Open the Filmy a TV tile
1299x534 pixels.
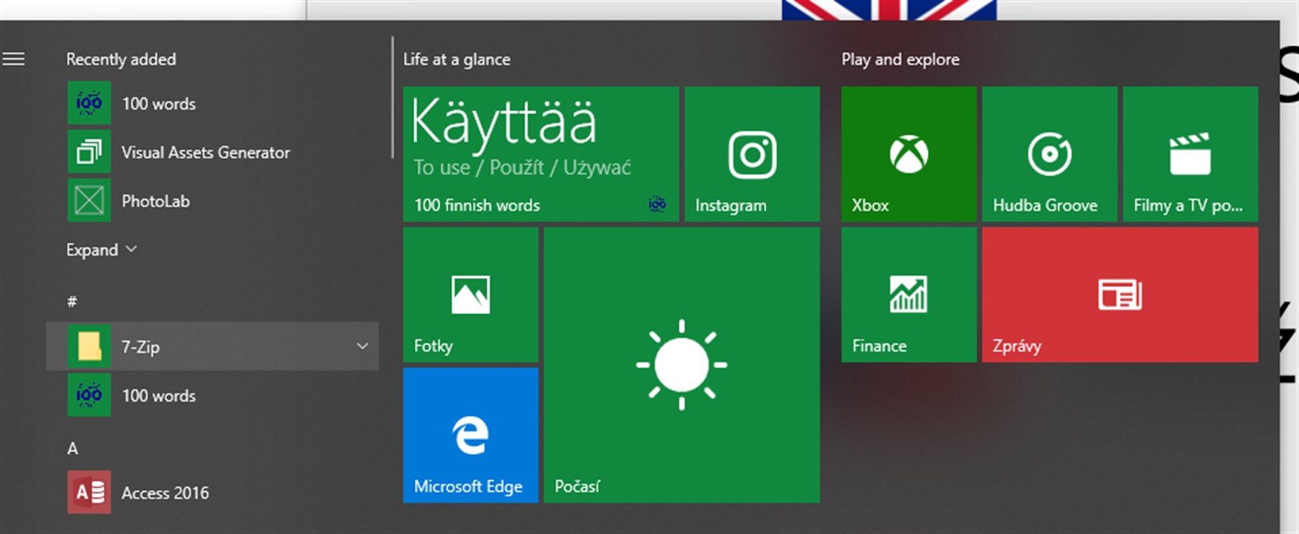pos(1191,154)
